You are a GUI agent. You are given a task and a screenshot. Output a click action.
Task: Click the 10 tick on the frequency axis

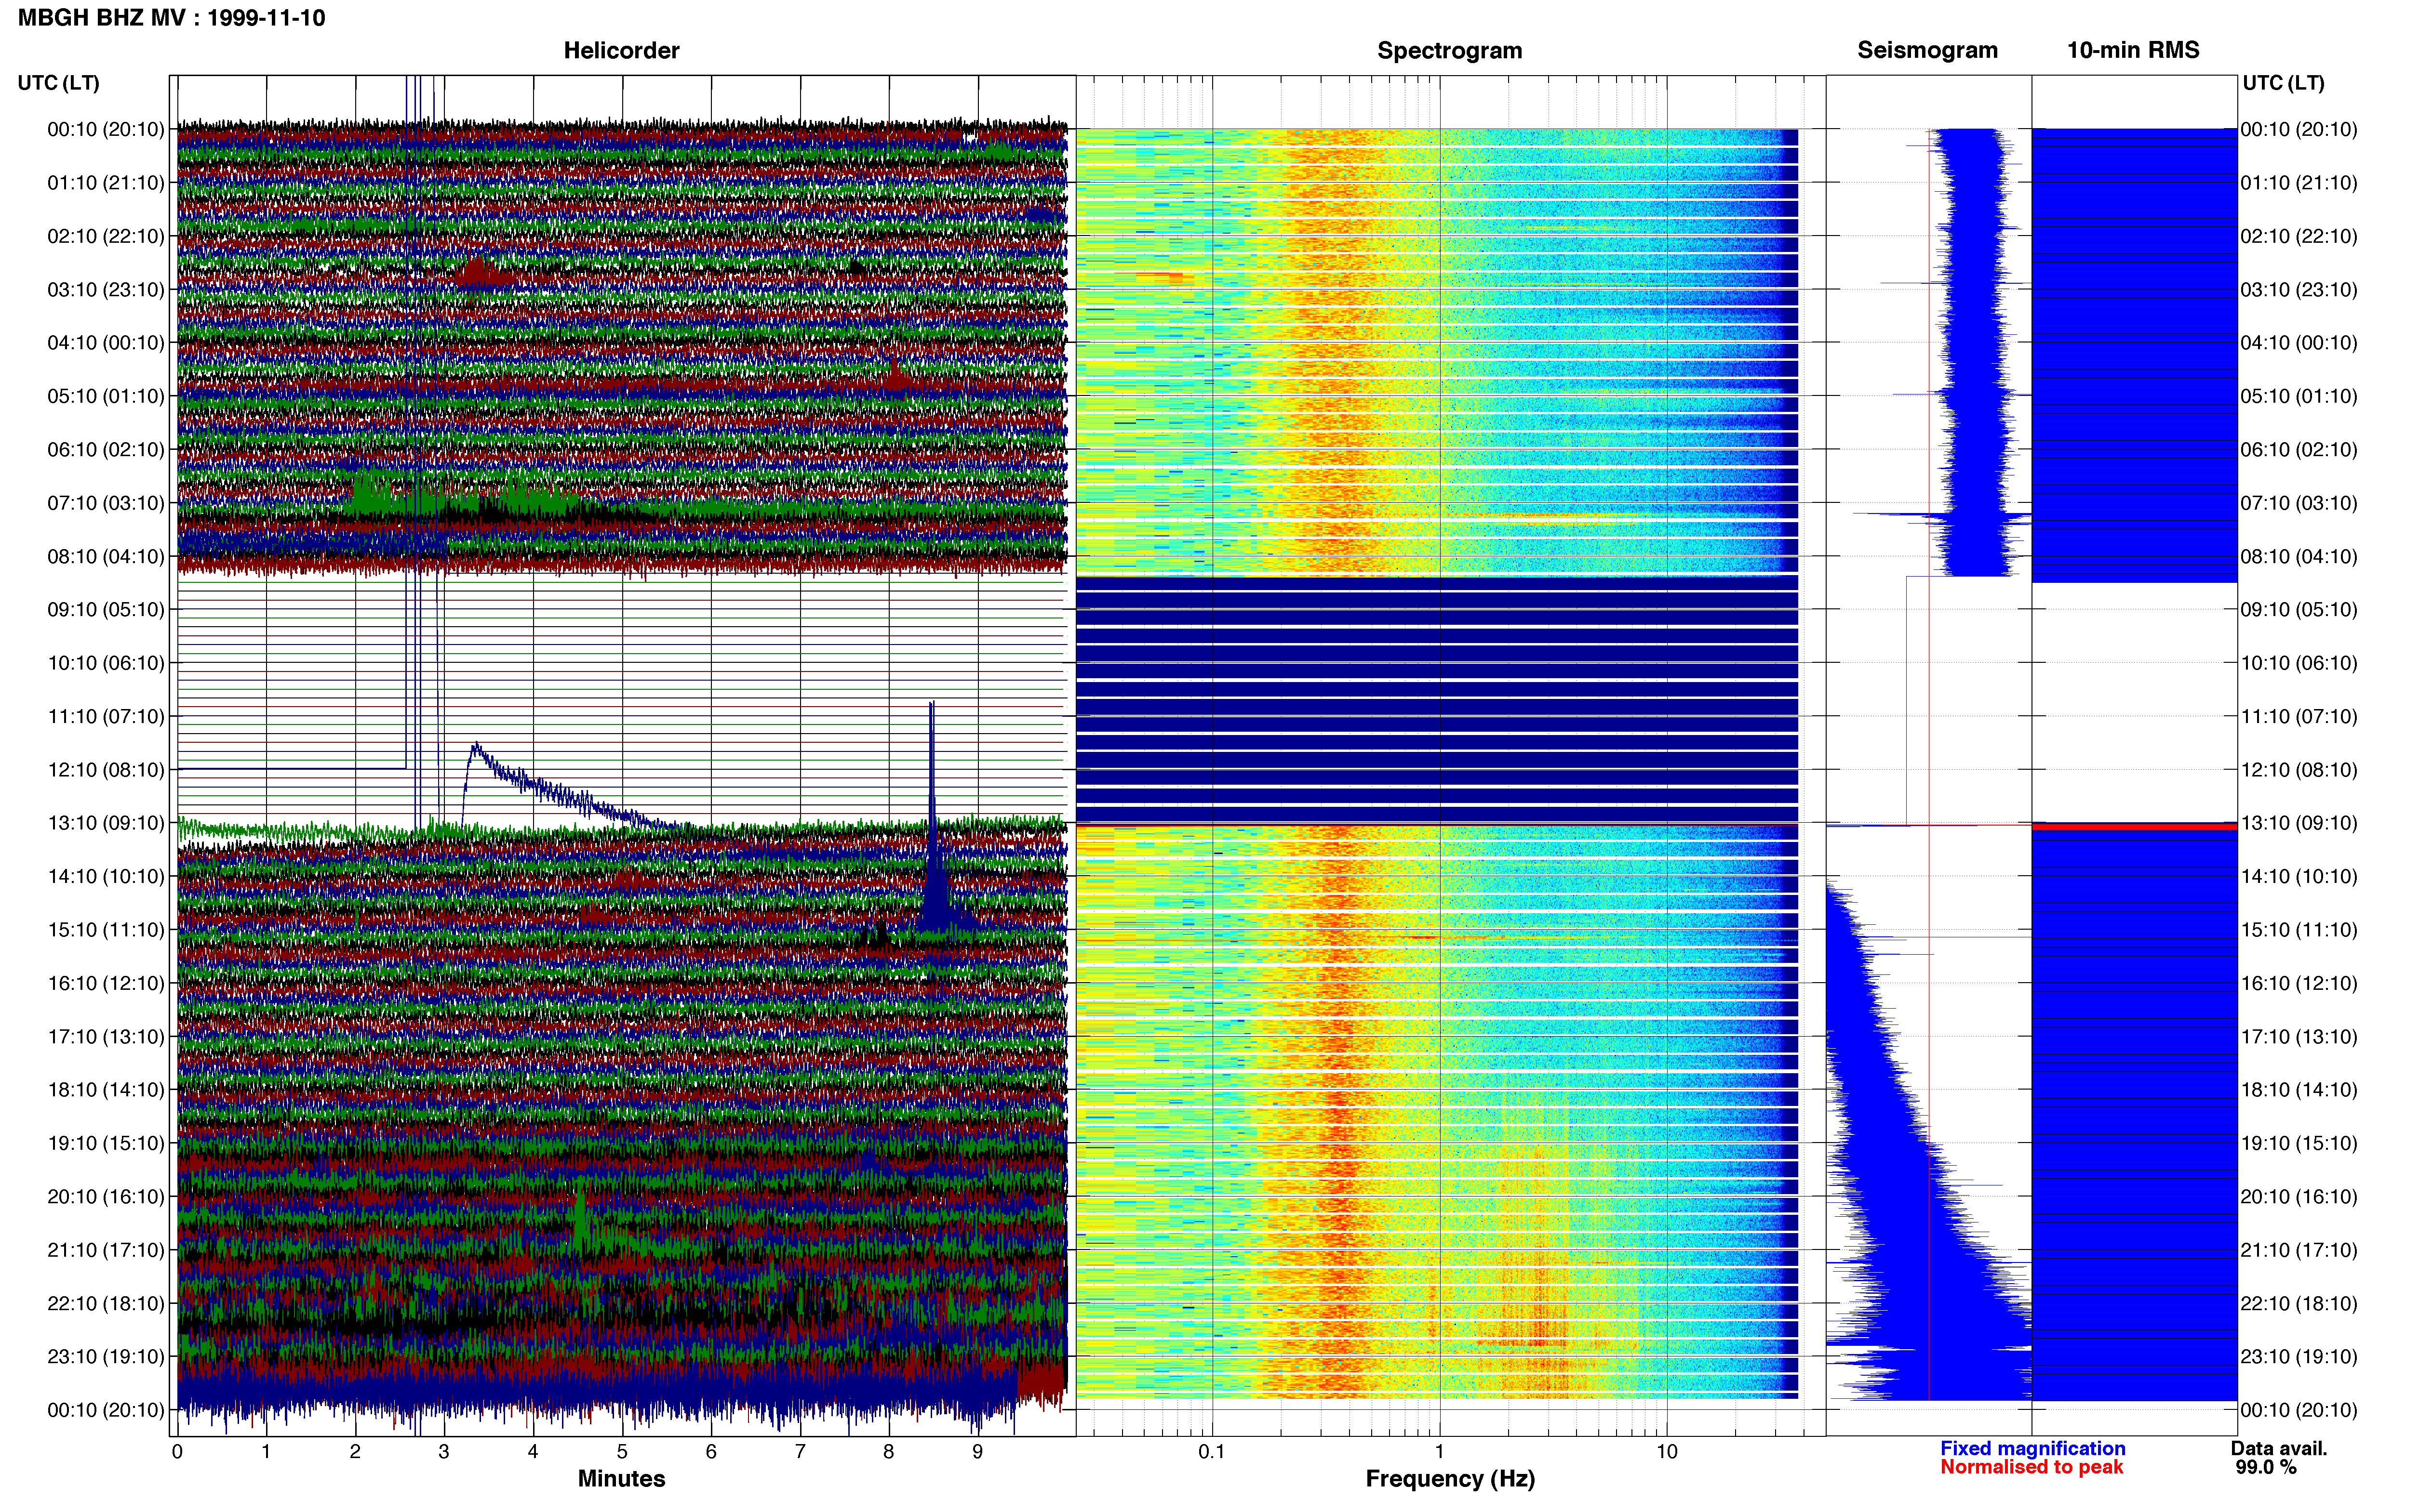pyautogui.click(x=1667, y=1452)
